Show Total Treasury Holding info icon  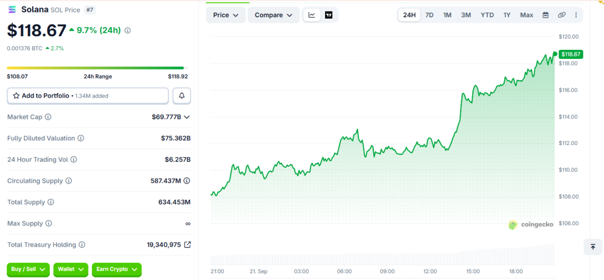(x=82, y=245)
